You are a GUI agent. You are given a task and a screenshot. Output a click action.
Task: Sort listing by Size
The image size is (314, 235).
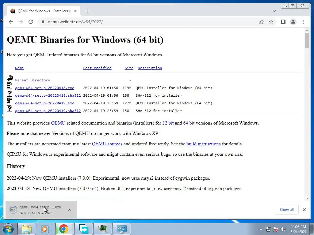click(x=129, y=68)
